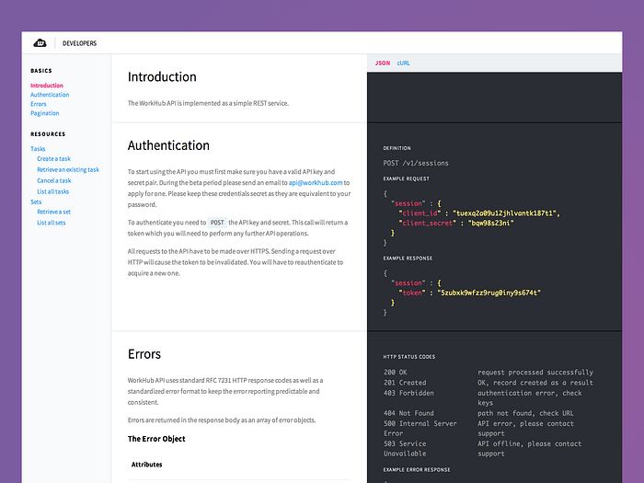The width and height of the screenshot is (644, 483).
Task: Switch to the cURL tab
Action: (403, 63)
